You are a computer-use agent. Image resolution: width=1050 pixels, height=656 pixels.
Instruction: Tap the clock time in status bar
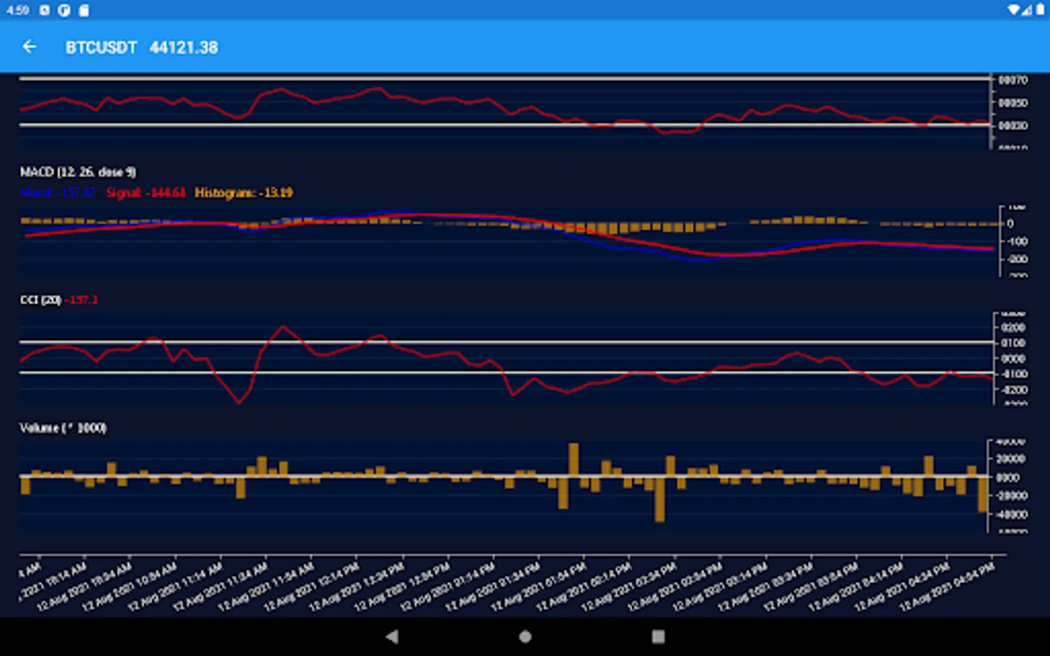(17, 10)
